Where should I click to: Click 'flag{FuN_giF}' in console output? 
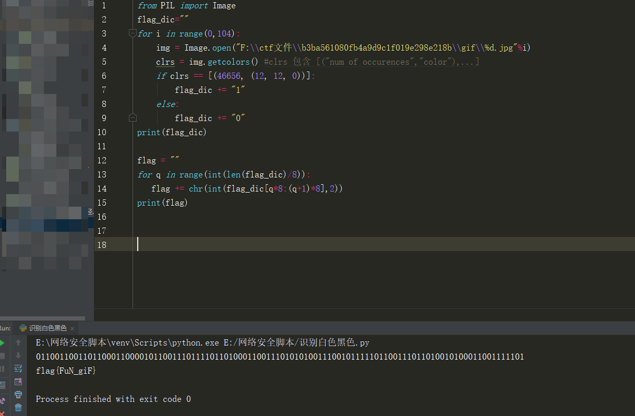[x=66, y=371]
